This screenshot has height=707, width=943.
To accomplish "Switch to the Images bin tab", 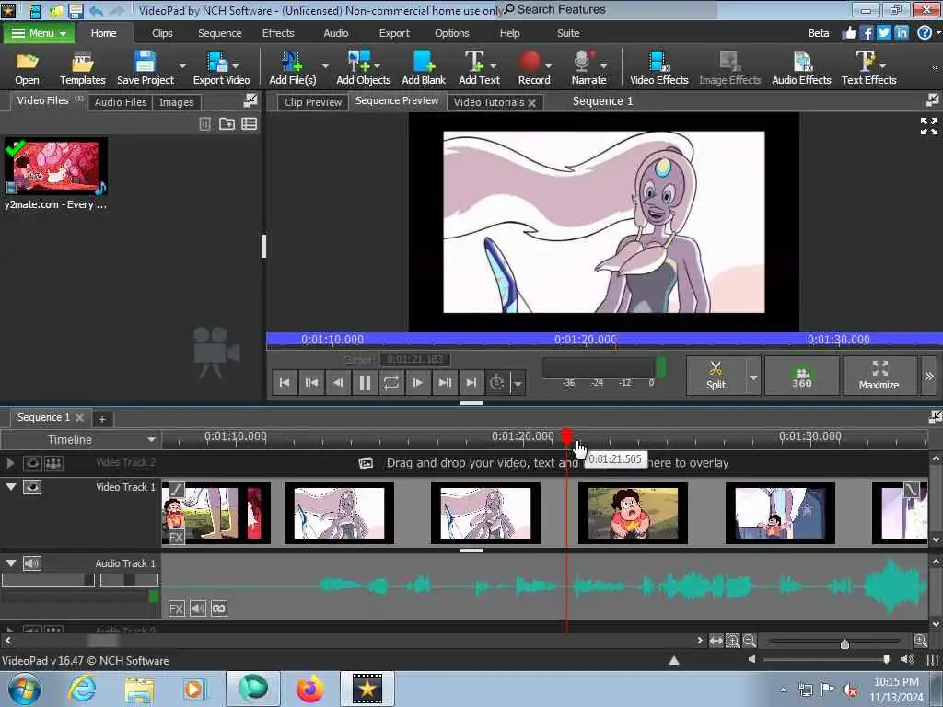I will (x=176, y=102).
